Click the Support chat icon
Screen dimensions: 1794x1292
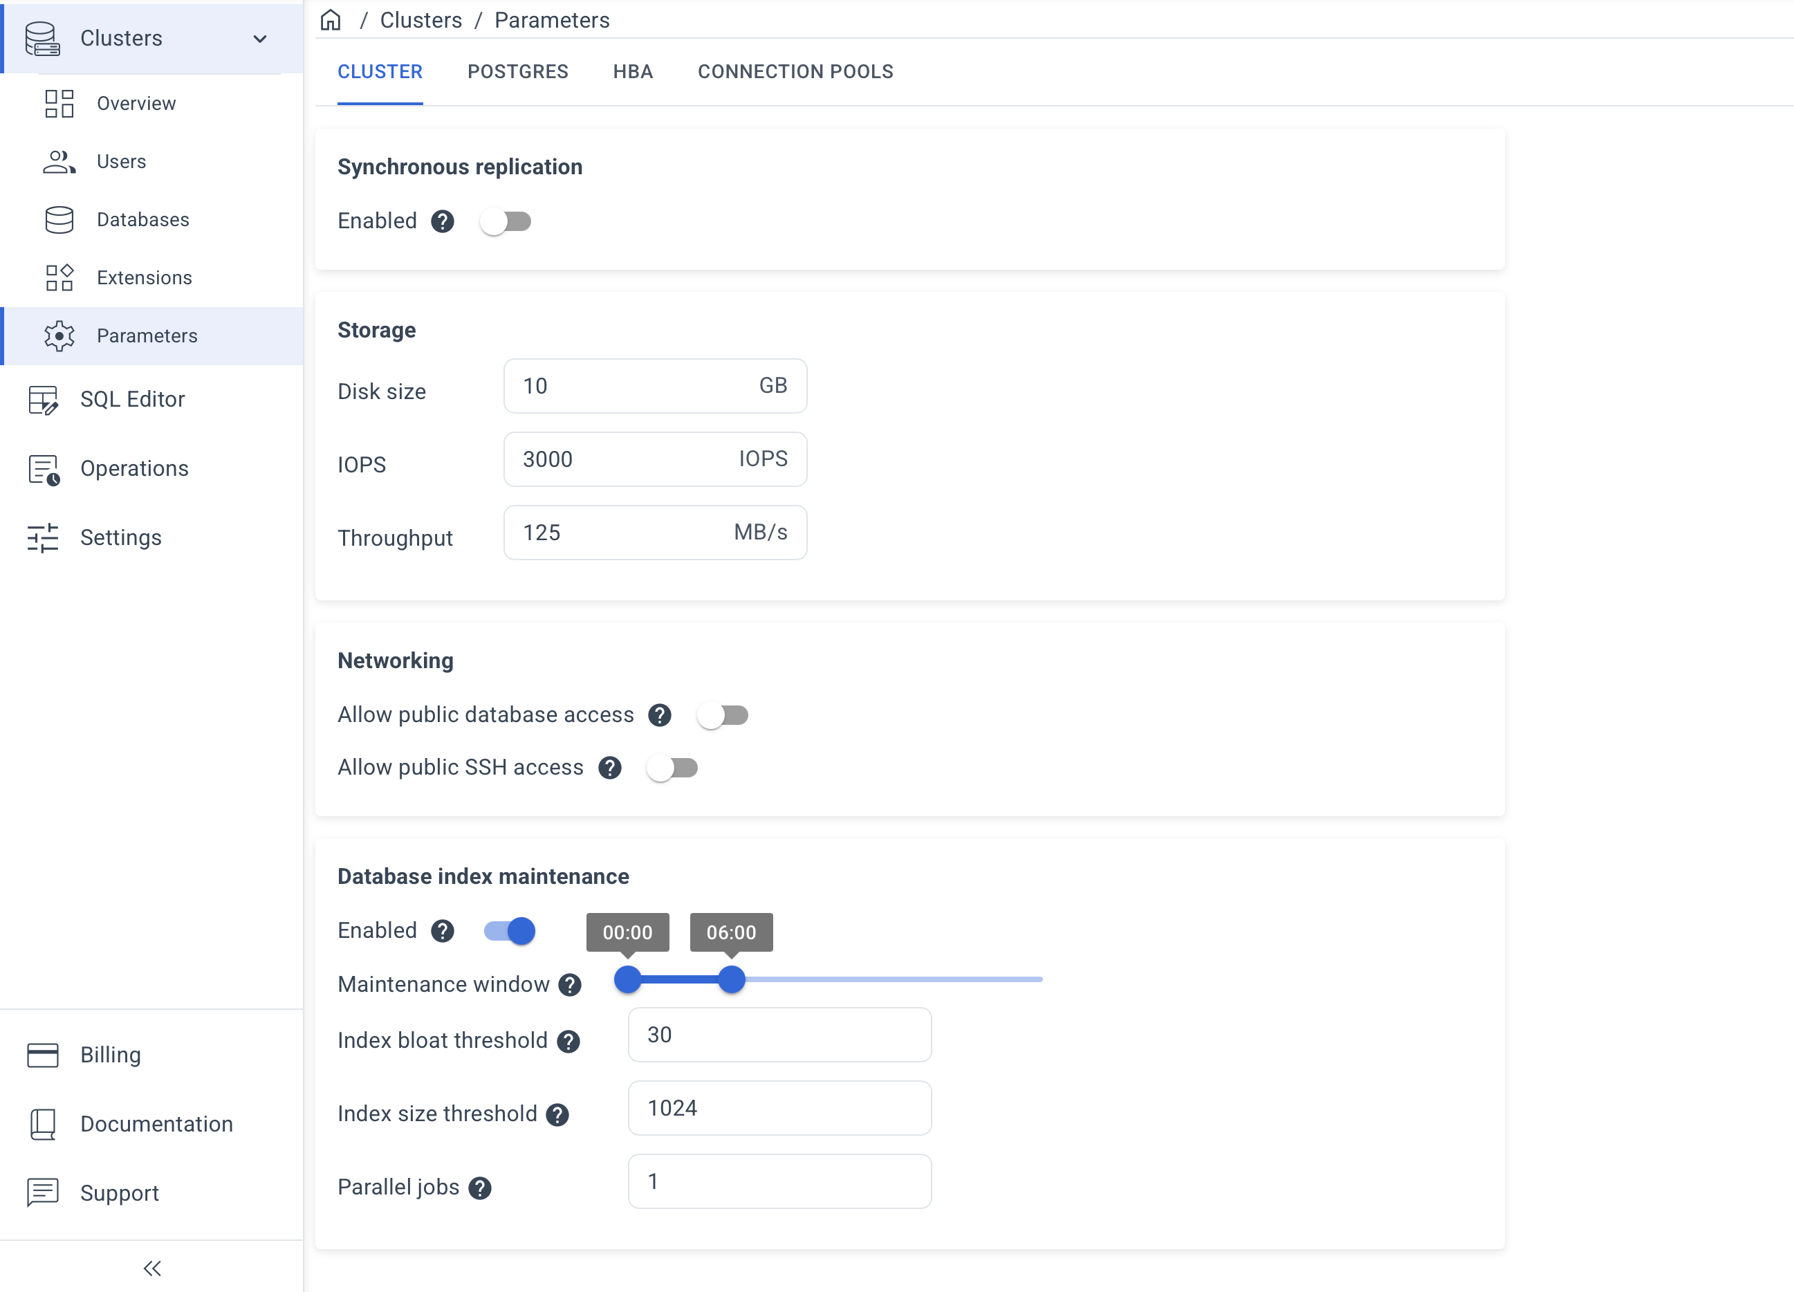(x=43, y=1193)
